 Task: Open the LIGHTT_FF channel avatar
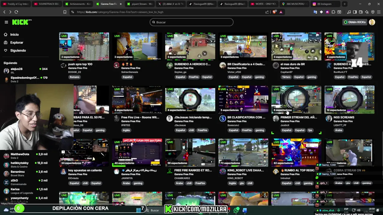click(329, 119)
